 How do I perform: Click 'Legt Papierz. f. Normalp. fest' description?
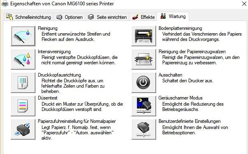click(76, 127)
